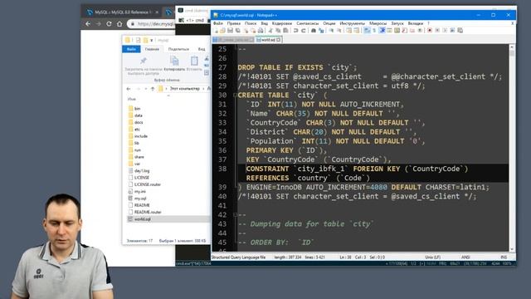Click the Копировать button in Explorer ribbon
This screenshot has height=299, width=531.
click(174, 64)
